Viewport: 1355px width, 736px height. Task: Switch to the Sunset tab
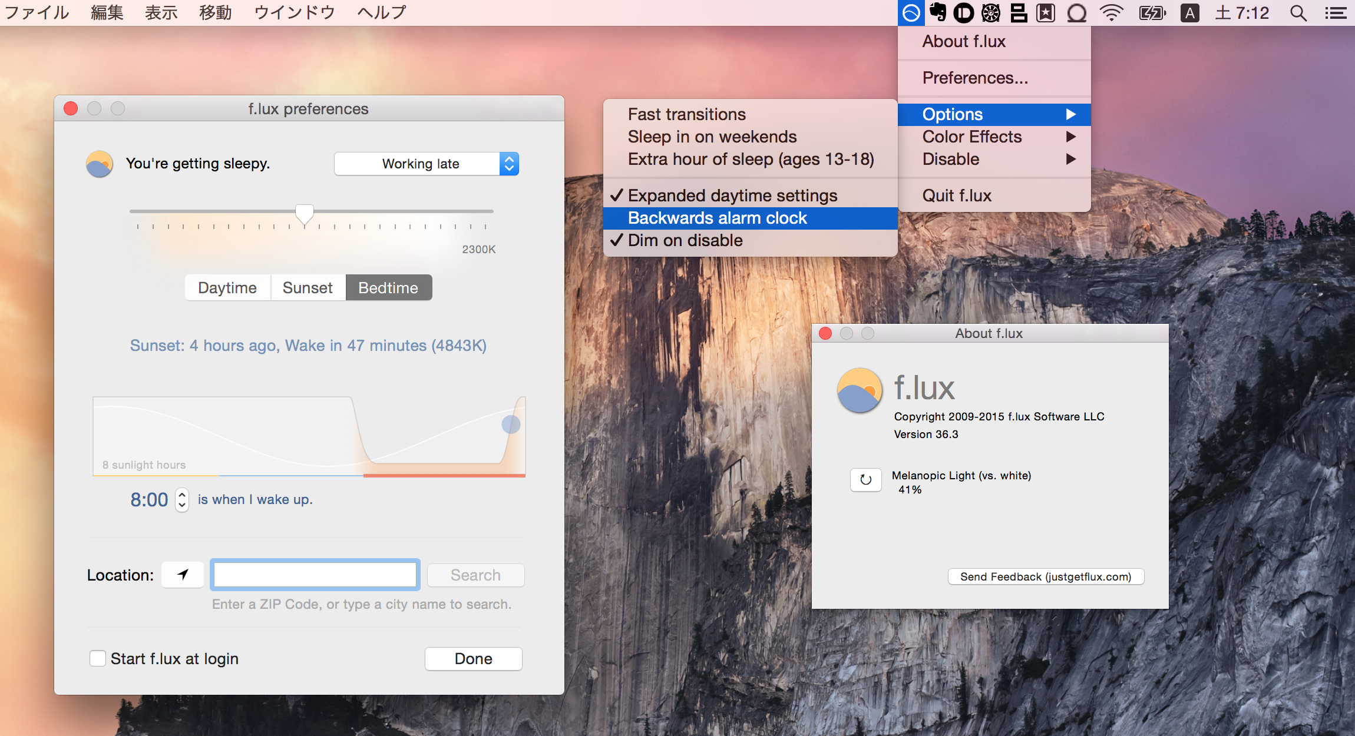pyautogui.click(x=308, y=288)
